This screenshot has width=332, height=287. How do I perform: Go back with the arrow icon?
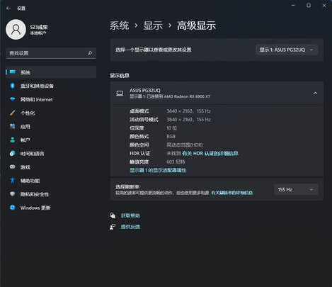click(x=8, y=9)
